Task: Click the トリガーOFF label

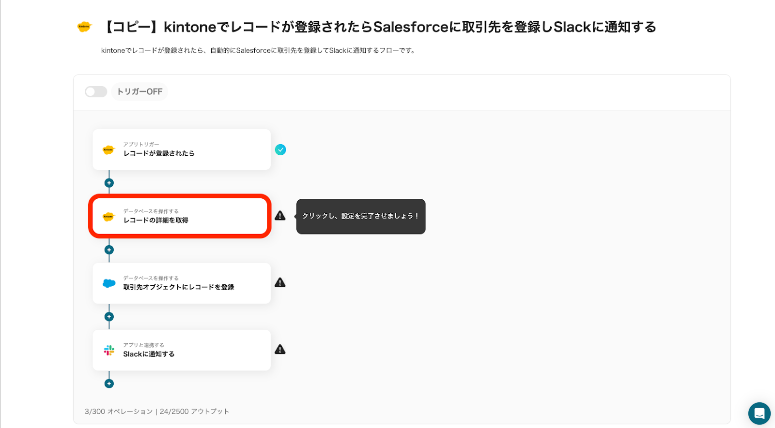Action: pyautogui.click(x=139, y=91)
